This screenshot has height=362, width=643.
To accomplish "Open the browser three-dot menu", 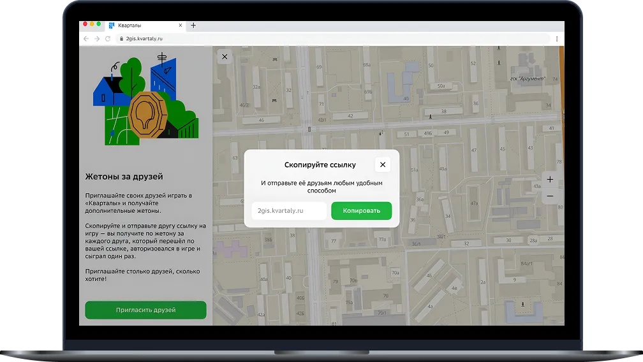I will 557,39.
